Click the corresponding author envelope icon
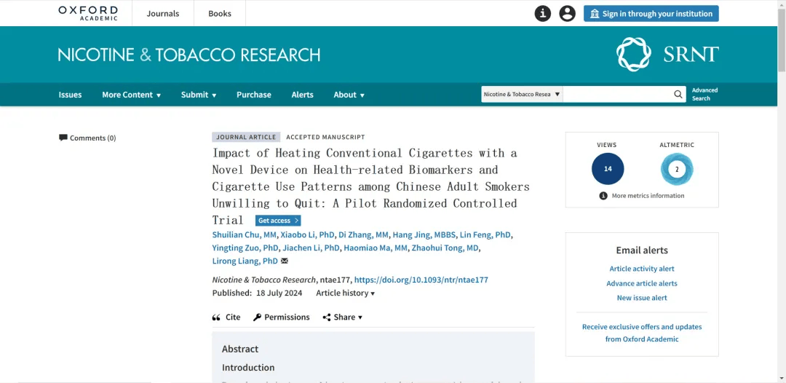 pos(285,261)
